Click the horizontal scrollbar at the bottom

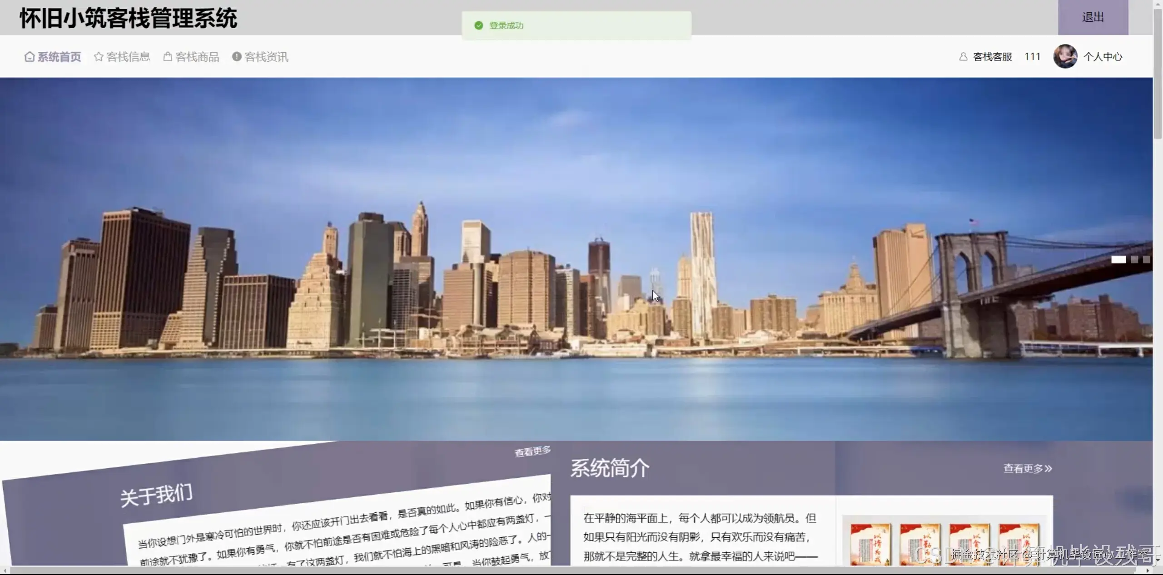tap(572, 570)
